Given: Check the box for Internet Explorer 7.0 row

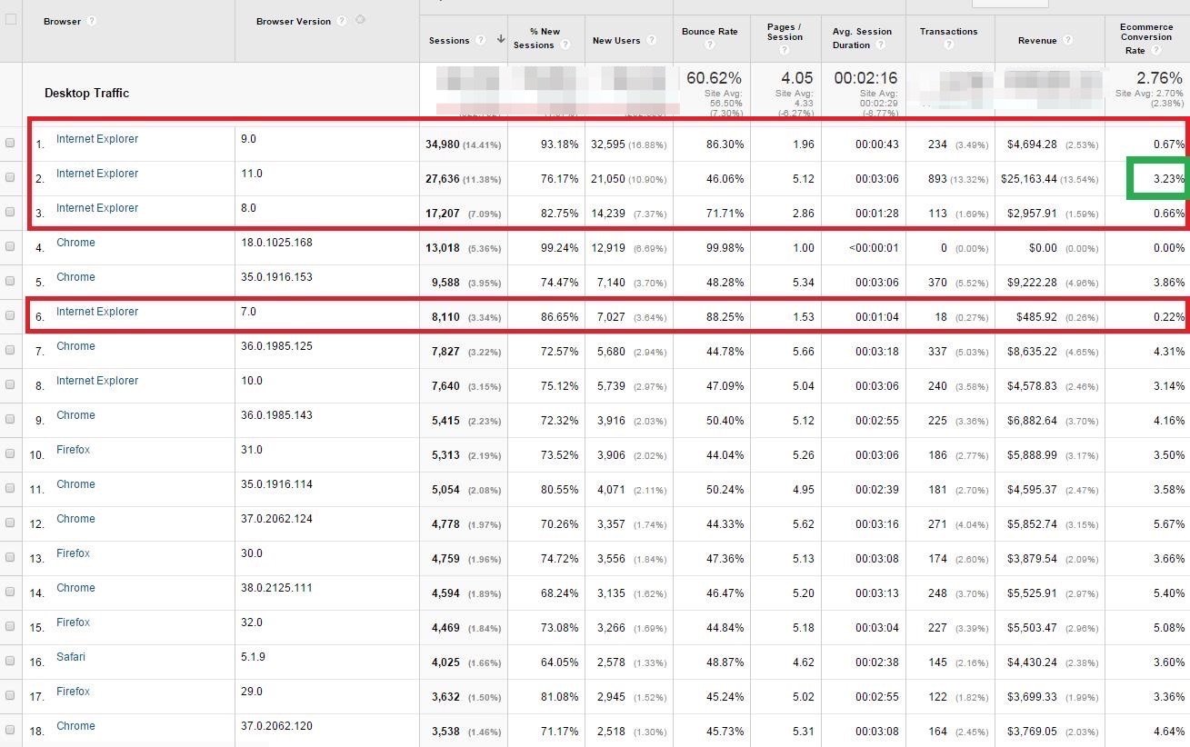Looking at the screenshot, I should click(11, 315).
